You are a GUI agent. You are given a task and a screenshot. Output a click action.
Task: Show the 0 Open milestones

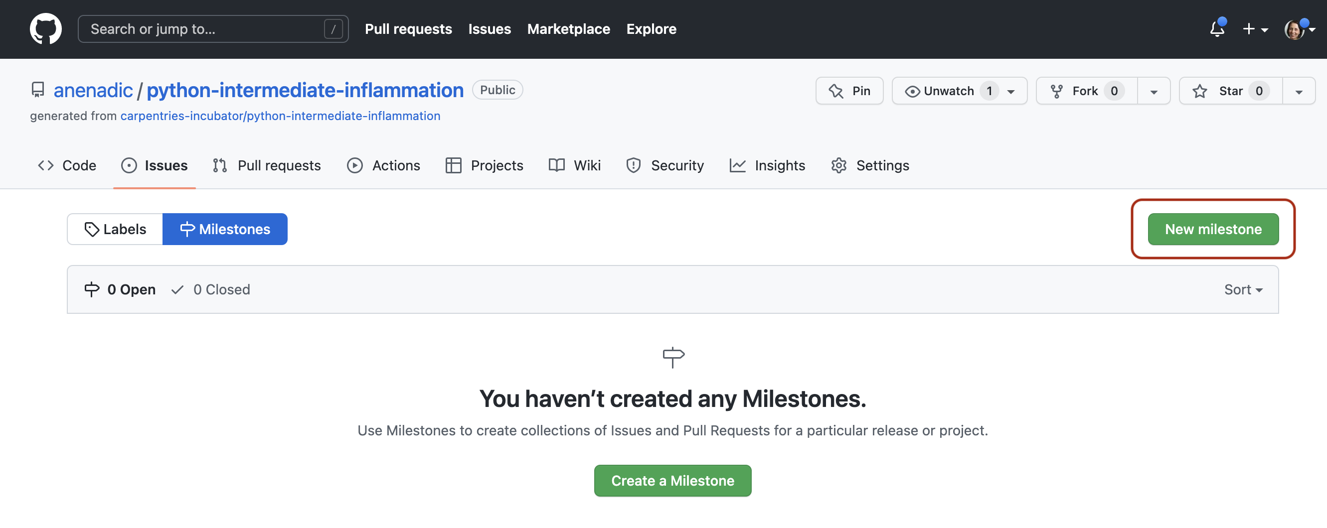point(120,289)
